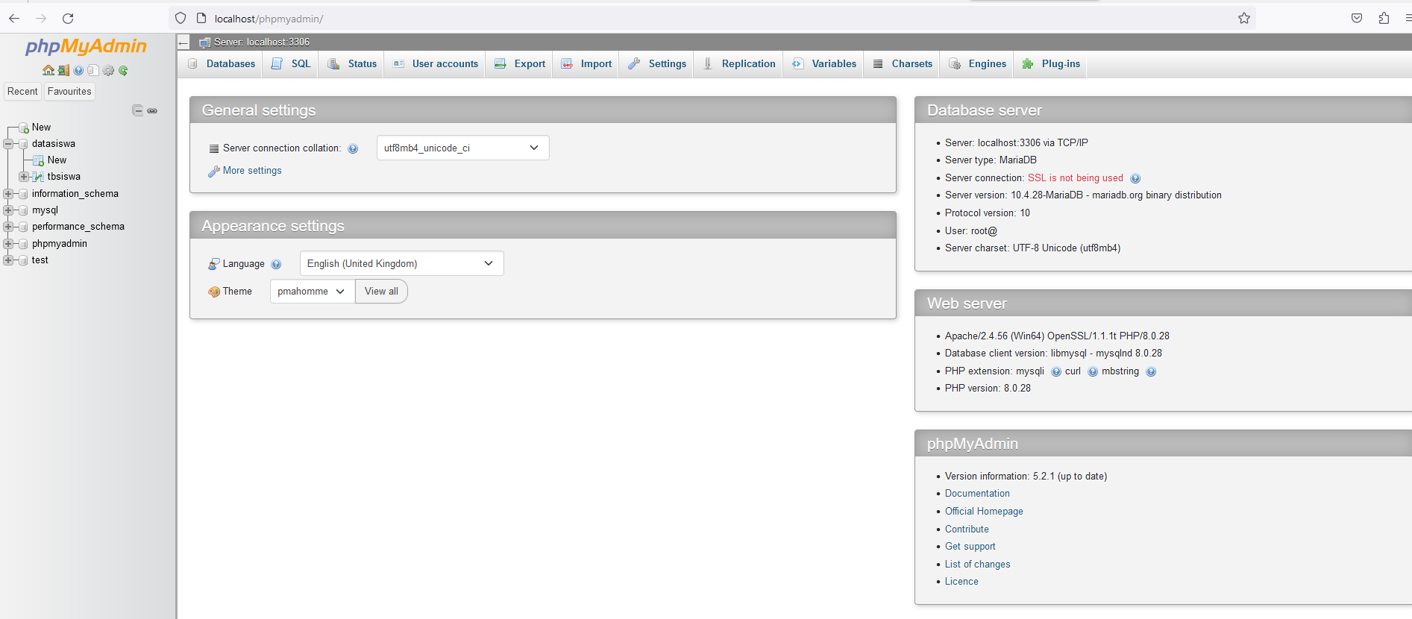This screenshot has width=1412, height=619.
Task: Click the Favourites button
Action: tap(69, 91)
